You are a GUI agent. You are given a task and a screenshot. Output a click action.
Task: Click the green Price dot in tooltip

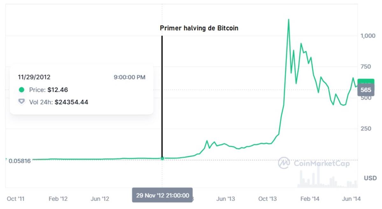click(21, 90)
